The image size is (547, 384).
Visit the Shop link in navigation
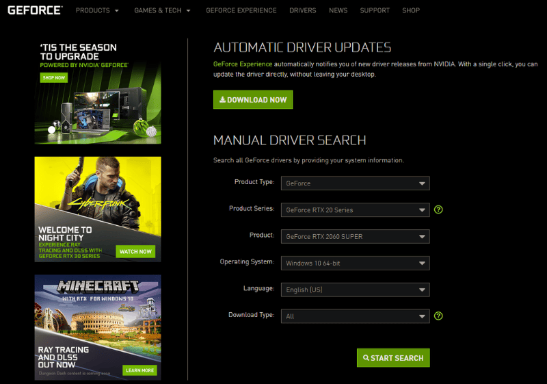(x=411, y=11)
